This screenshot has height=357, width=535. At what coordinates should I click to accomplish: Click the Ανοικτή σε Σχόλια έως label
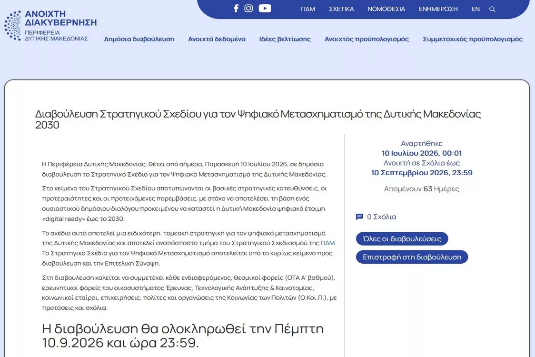421,163
